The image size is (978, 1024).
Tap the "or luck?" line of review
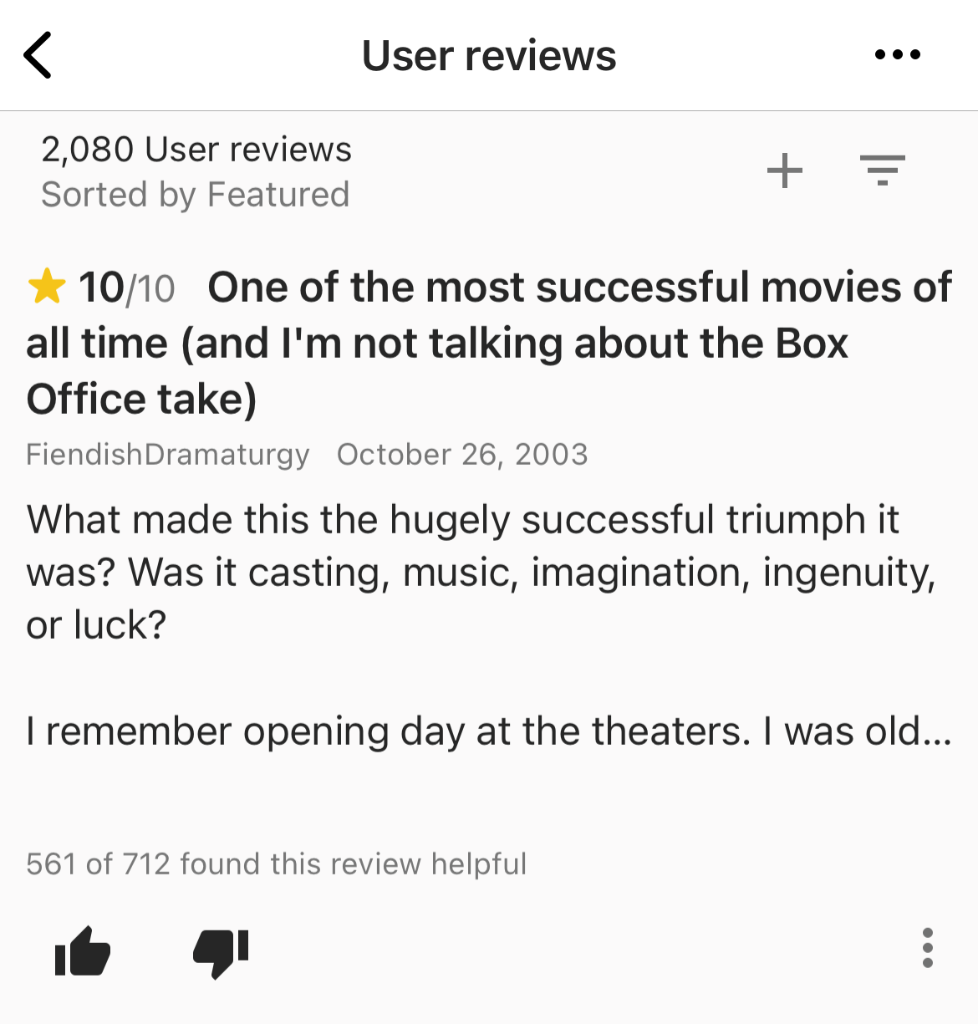tap(97, 625)
